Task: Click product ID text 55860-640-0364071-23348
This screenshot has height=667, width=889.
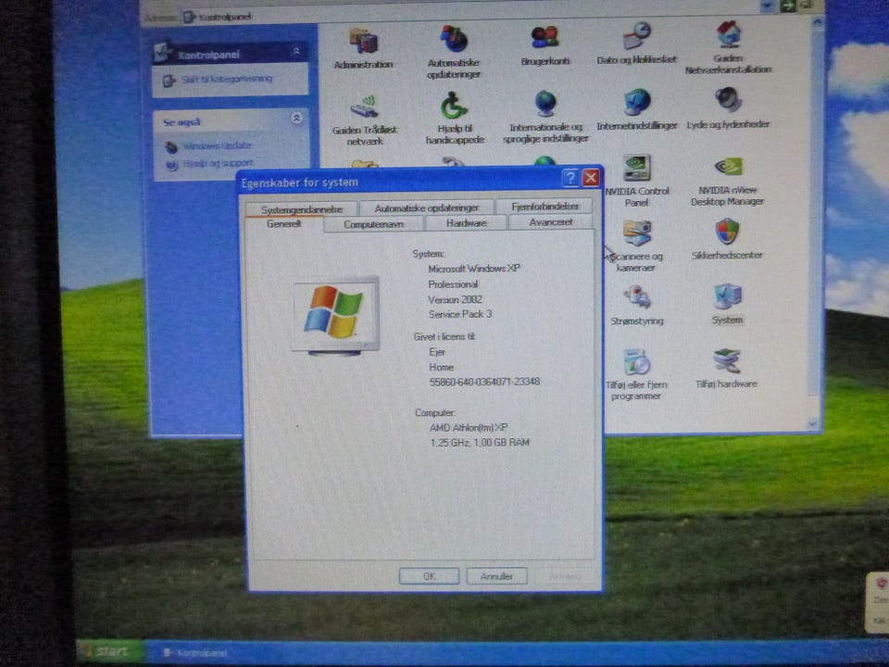Action: point(484,382)
